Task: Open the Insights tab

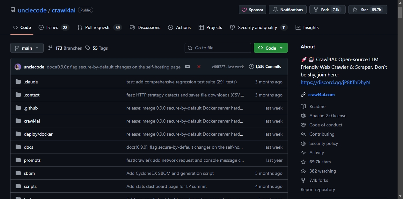Action: point(307,27)
